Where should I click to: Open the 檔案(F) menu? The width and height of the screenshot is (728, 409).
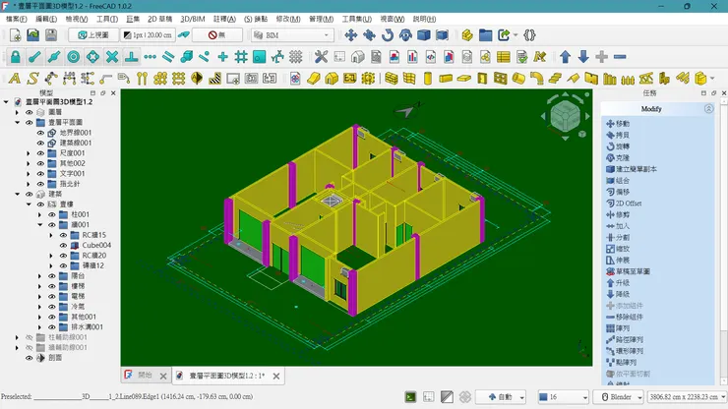click(x=17, y=19)
